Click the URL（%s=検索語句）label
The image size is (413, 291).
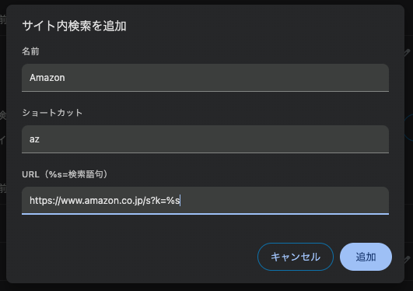[x=65, y=174]
